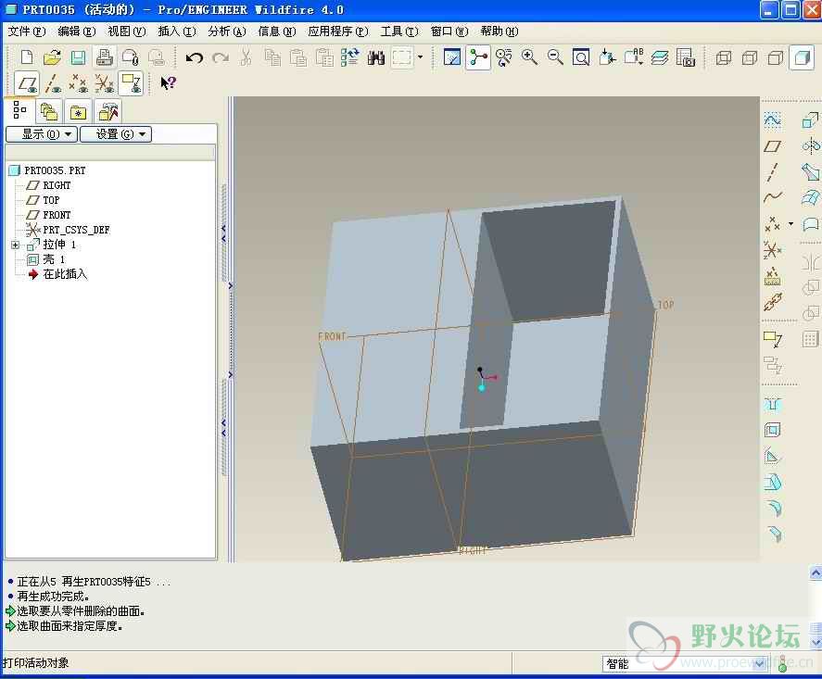The height and width of the screenshot is (679, 822).
Task: Toggle orient mode on
Action: (x=504, y=57)
